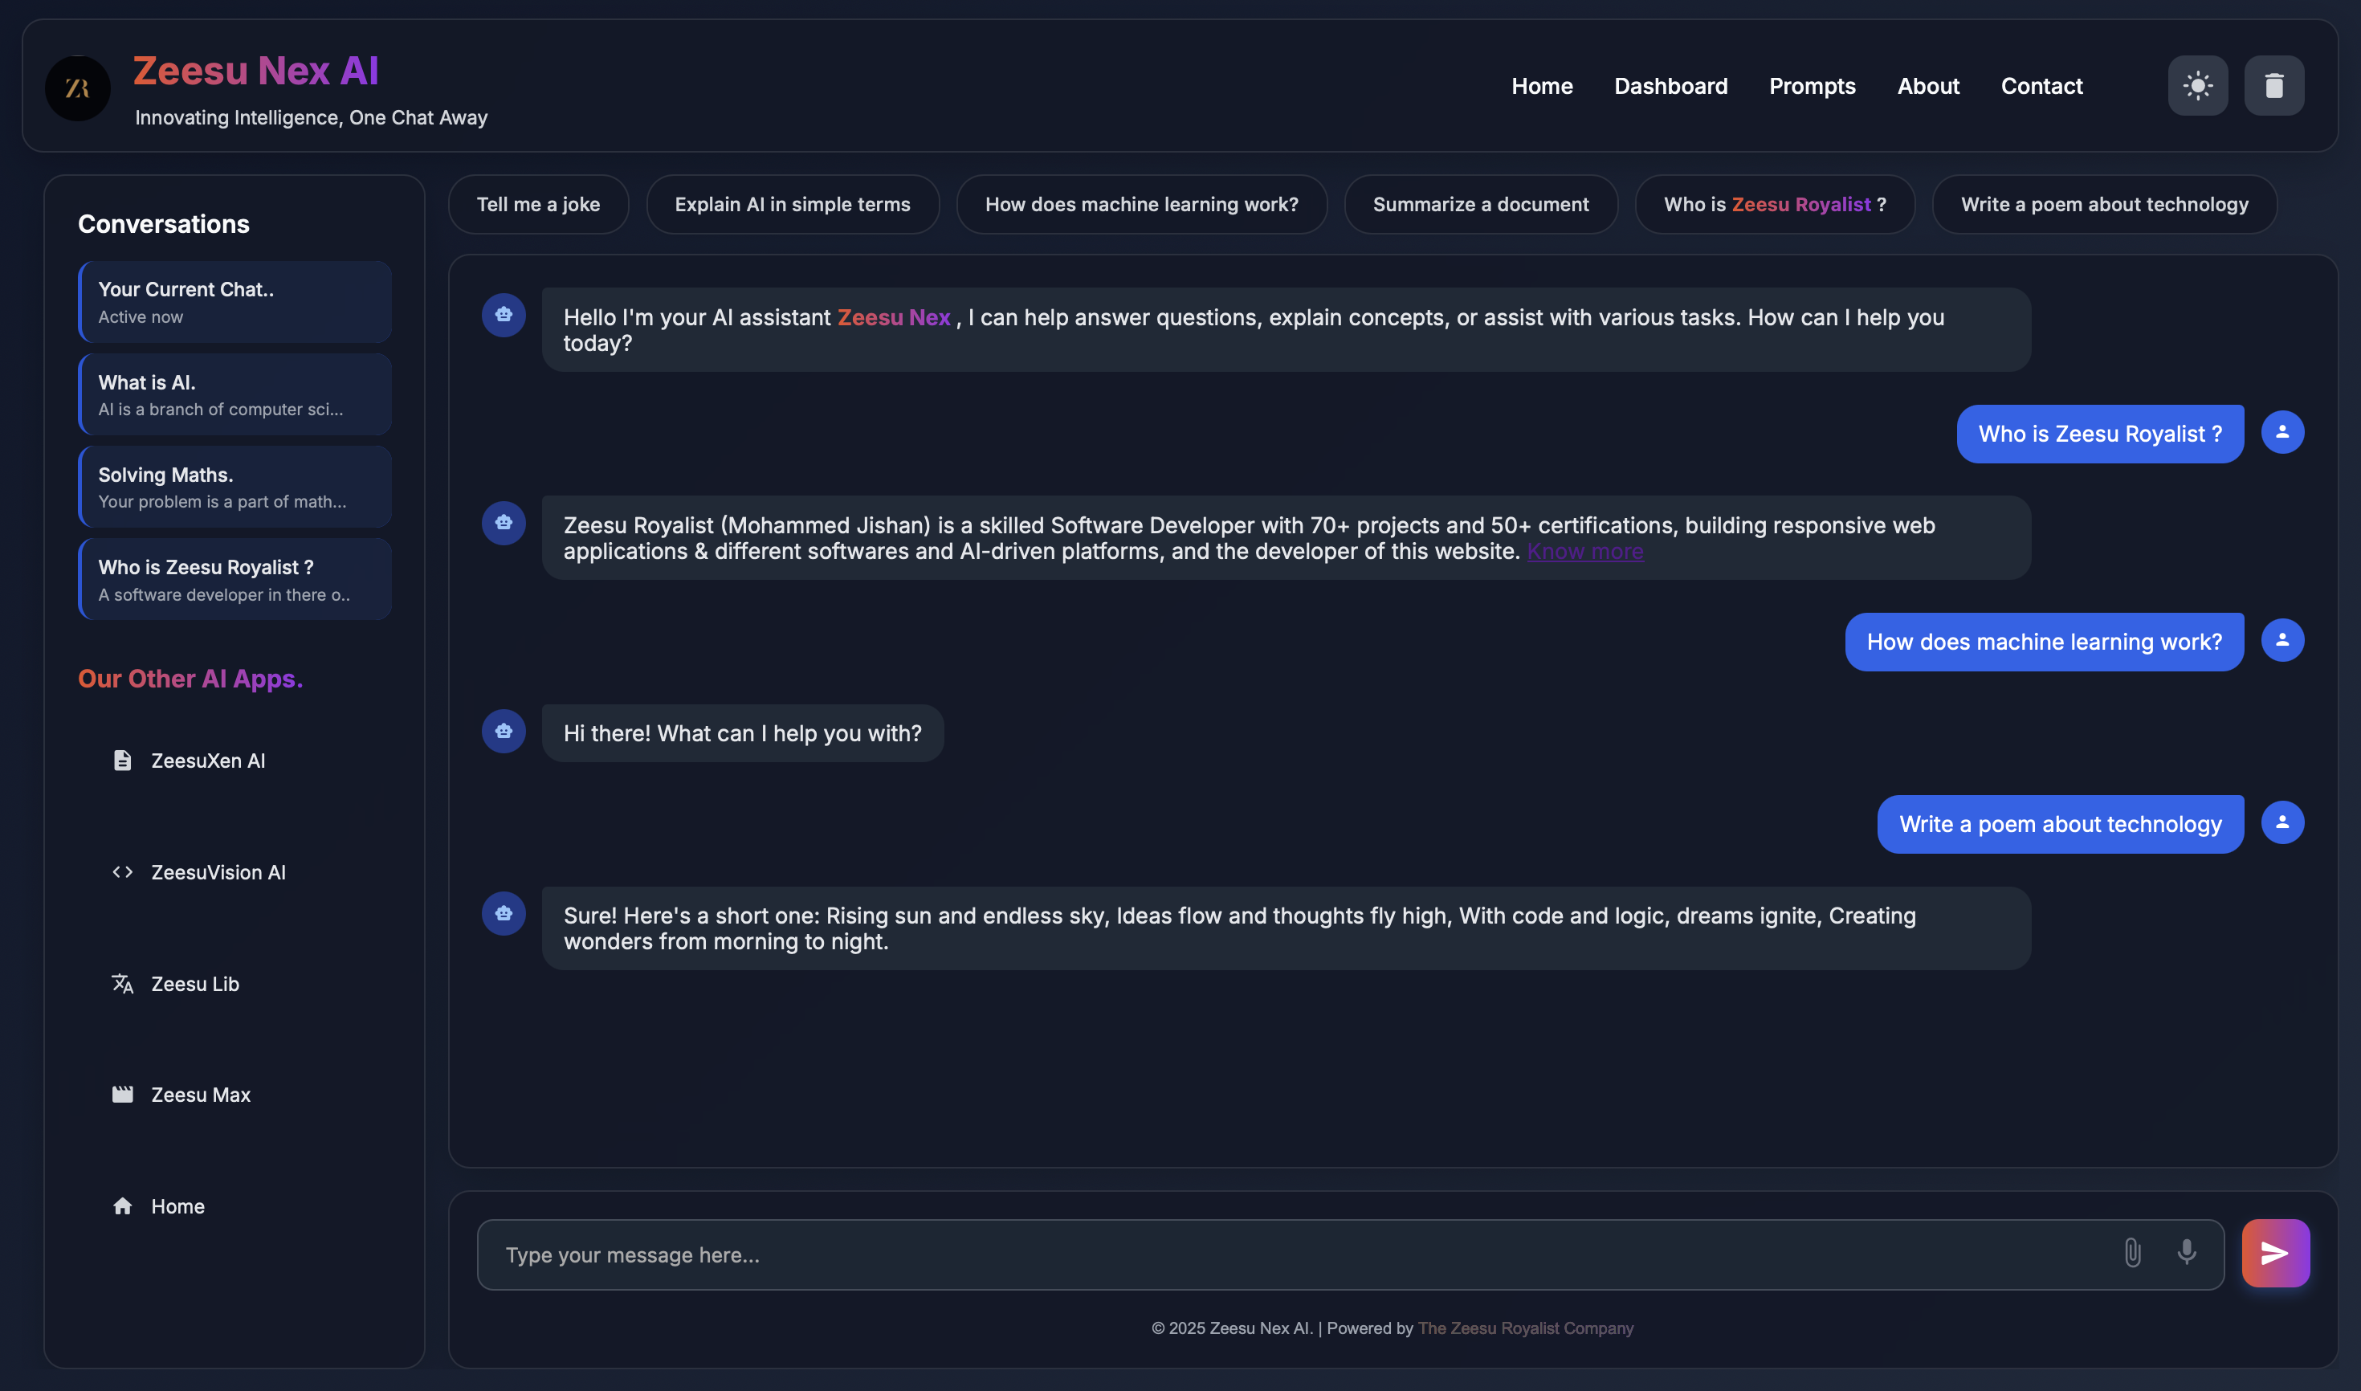This screenshot has height=1391, width=2361.
Task: Click the 'Zeesu Nex AI' title text
Action: 256,71
